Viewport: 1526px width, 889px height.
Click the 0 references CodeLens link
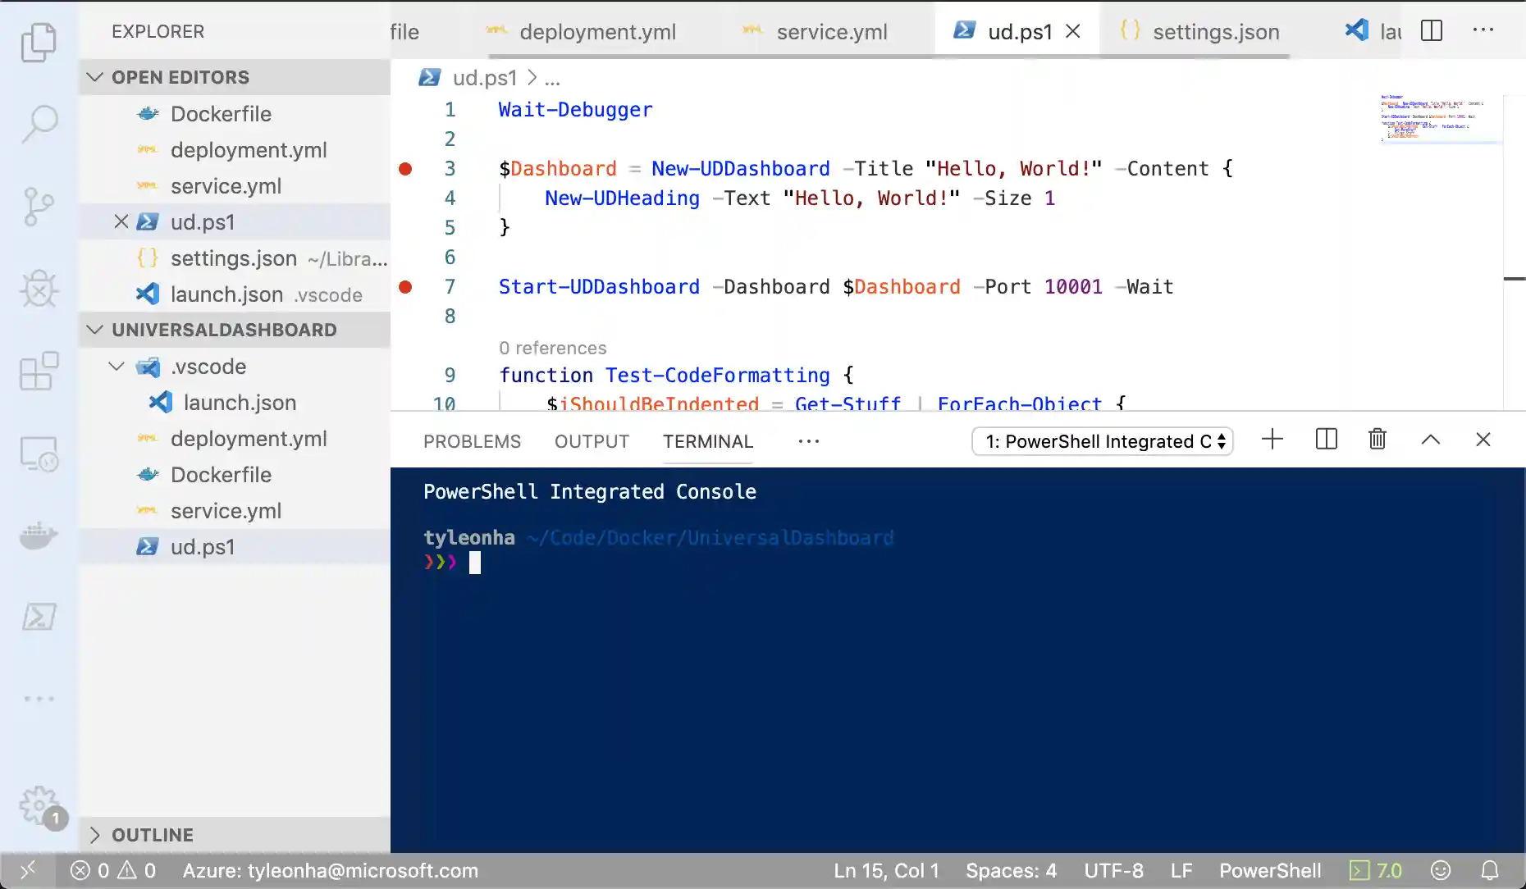point(552,348)
